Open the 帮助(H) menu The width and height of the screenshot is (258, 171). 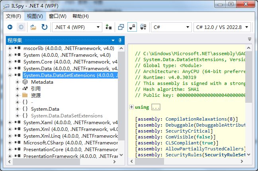point(80,16)
